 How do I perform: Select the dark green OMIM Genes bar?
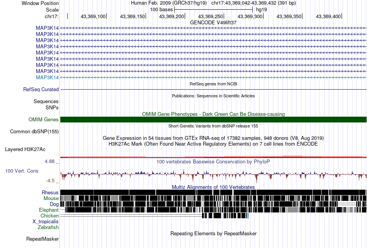(x=213, y=119)
